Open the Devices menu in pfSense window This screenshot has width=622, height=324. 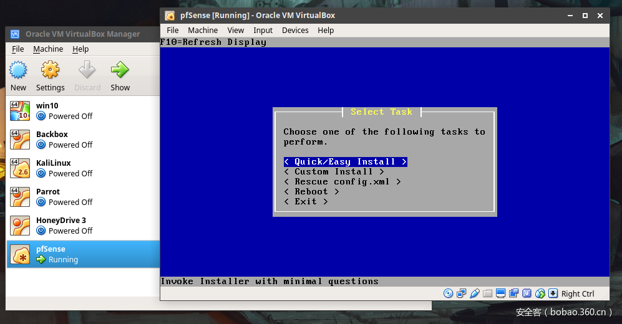click(x=295, y=30)
